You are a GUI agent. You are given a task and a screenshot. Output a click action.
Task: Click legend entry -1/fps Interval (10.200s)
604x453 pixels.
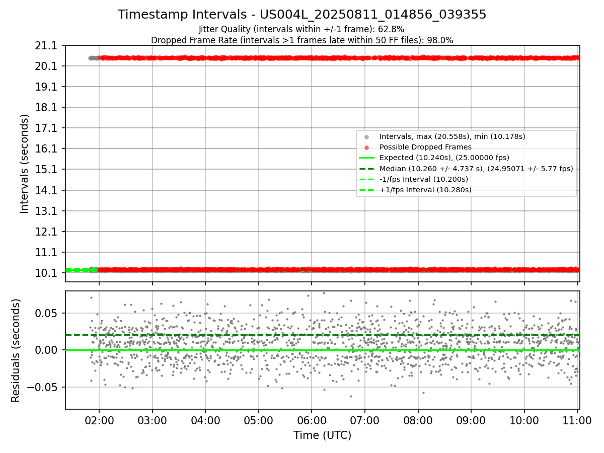(424, 179)
